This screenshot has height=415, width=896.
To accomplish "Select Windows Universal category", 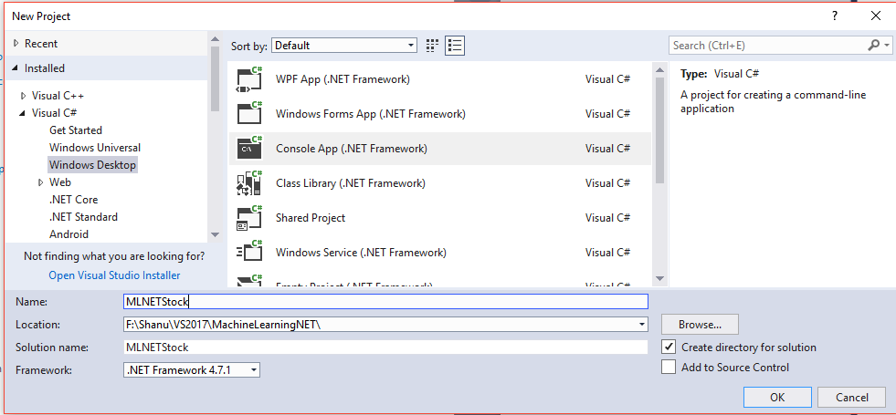I will pyautogui.click(x=95, y=147).
